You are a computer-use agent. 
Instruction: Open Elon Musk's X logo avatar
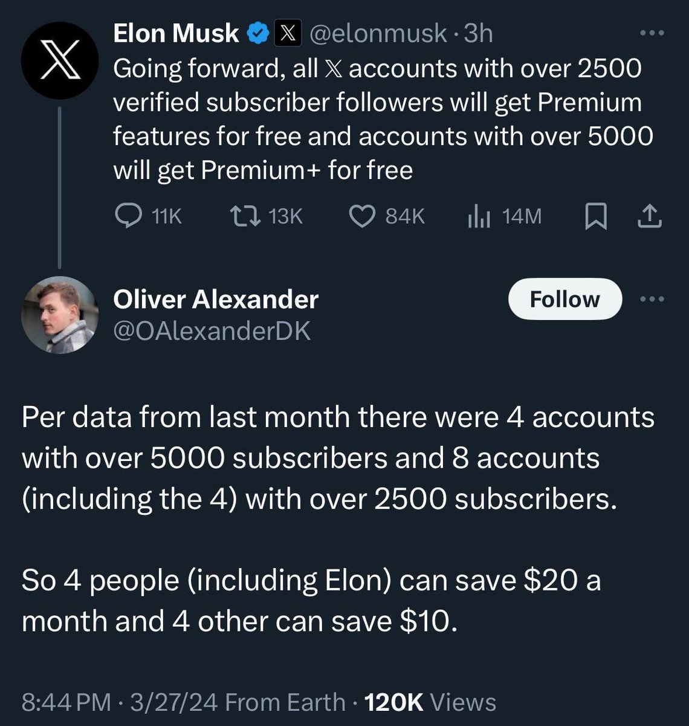pyautogui.click(x=59, y=60)
